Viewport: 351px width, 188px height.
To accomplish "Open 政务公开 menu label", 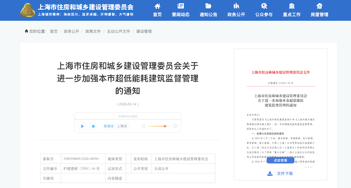I will (236, 14).
